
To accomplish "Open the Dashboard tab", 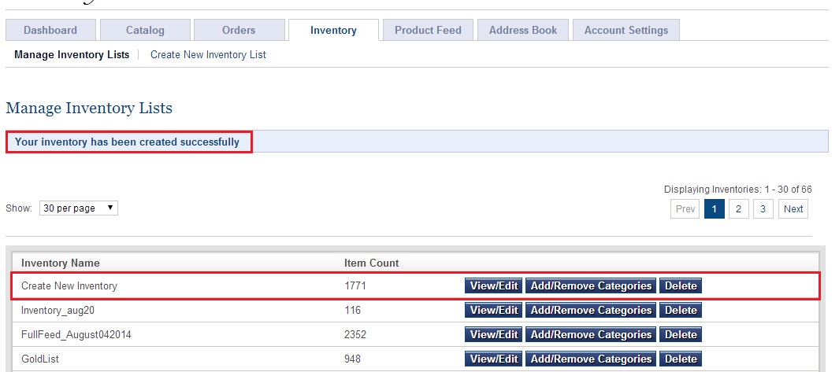I will pos(50,30).
